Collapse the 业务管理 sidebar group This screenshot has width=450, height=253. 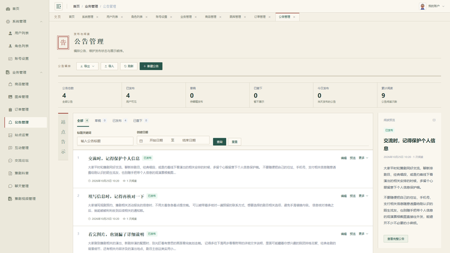coord(41,73)
